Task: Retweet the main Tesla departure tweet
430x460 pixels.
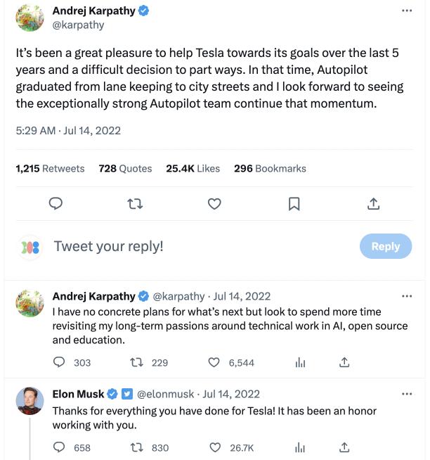Action: click(x=136, y=204)
